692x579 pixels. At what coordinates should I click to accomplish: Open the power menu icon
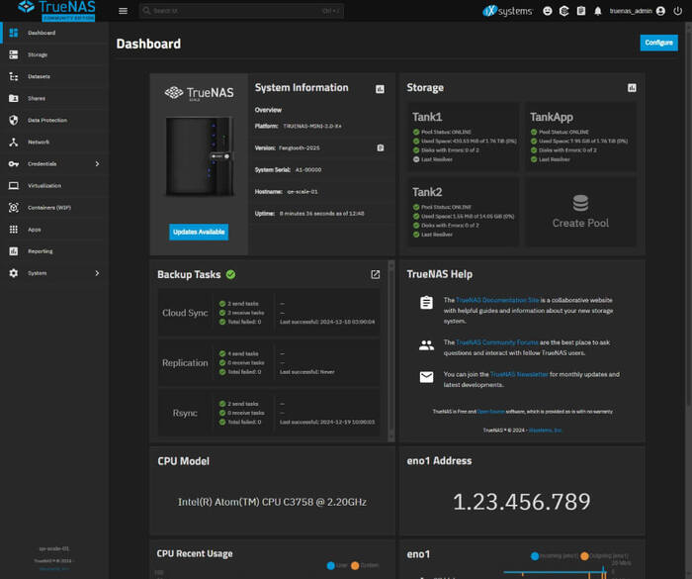(677, 11)
